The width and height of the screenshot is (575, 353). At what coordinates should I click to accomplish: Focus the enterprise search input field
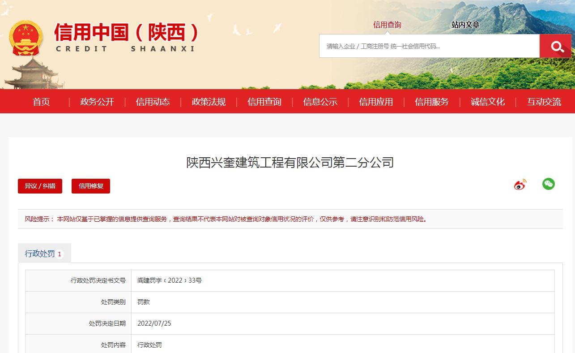click(429, 46)
